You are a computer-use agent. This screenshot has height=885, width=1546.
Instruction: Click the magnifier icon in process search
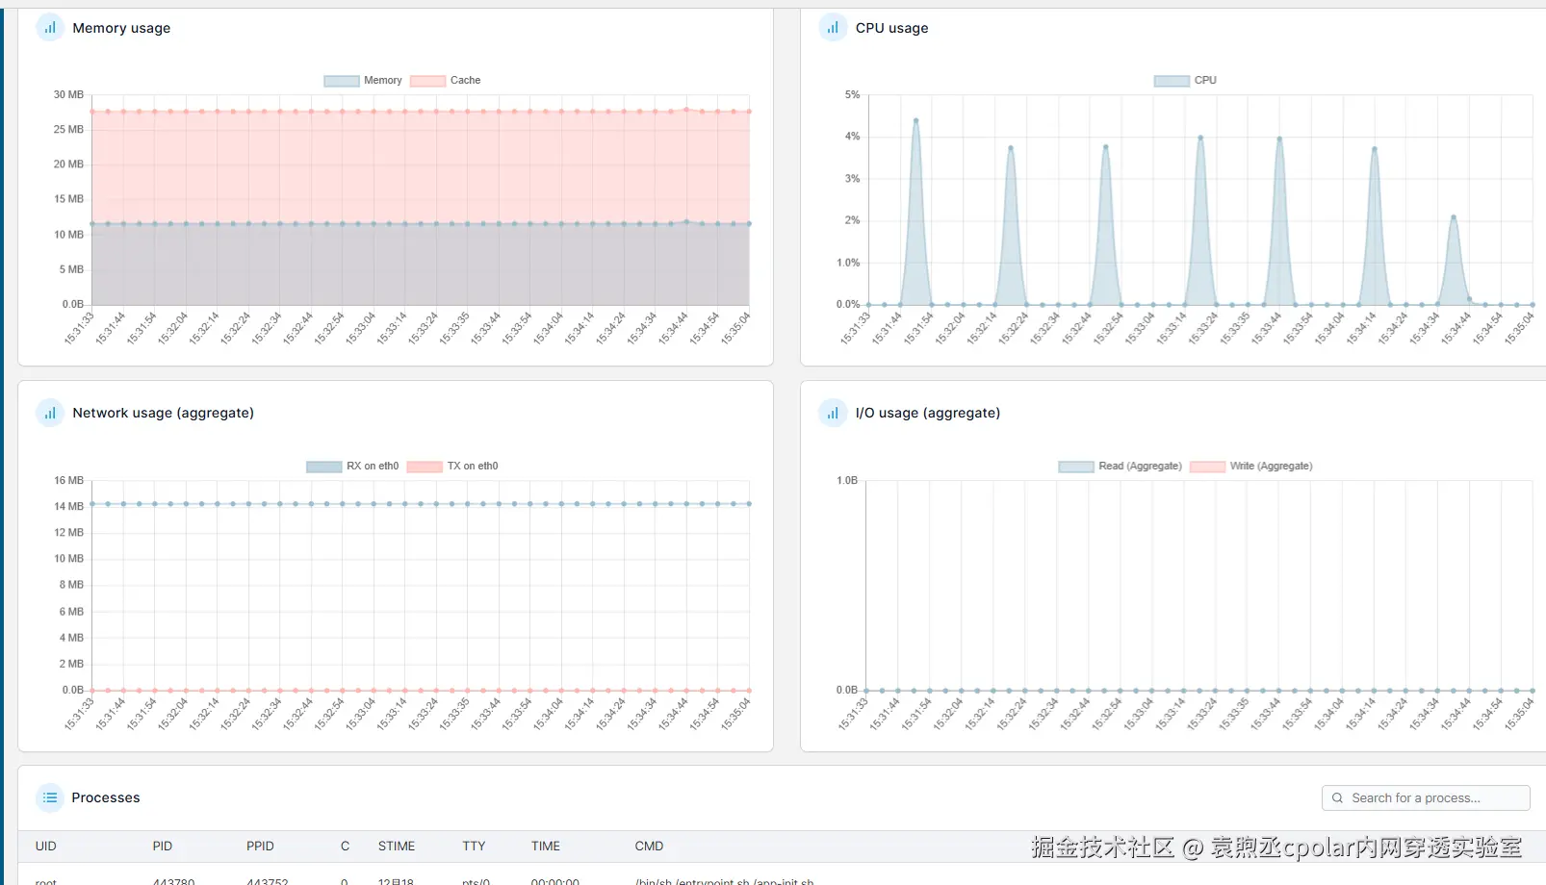point(1337,798)
